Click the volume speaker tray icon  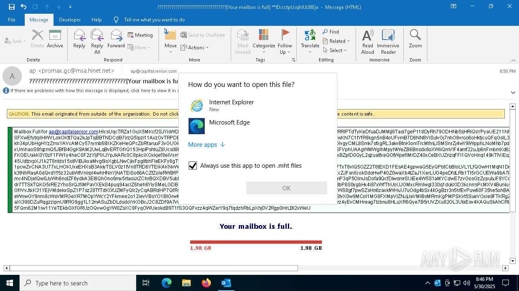coord(466,283)
